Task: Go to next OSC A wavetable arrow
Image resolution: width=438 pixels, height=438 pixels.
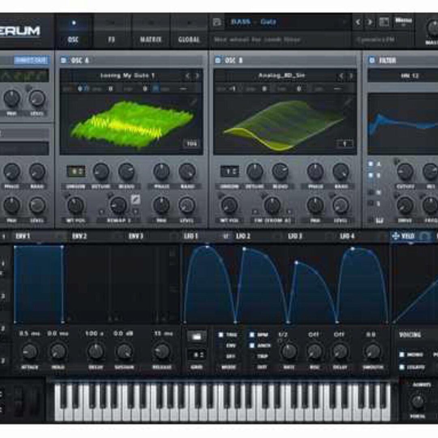Action: click(x=197, y=75)
